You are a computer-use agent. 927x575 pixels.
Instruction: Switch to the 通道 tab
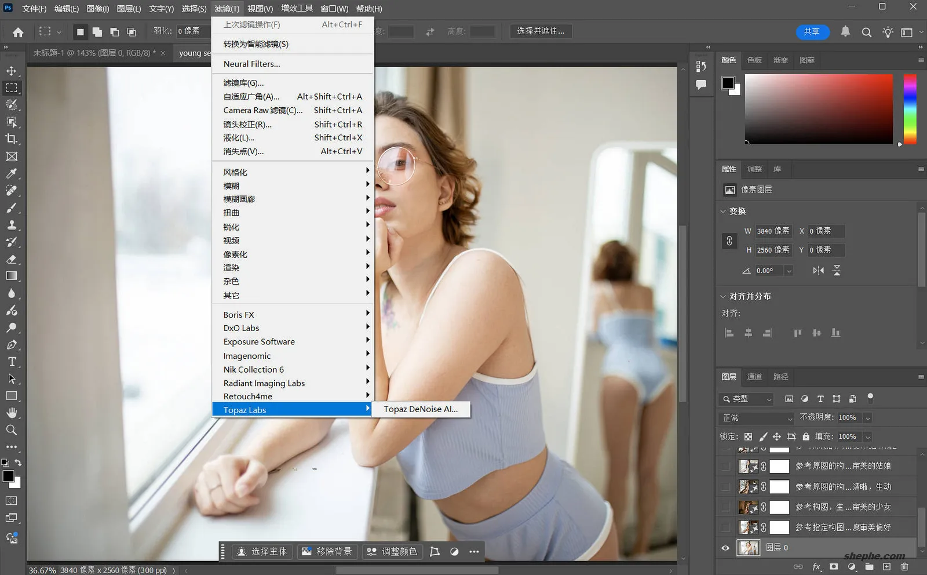coord(754,377)
